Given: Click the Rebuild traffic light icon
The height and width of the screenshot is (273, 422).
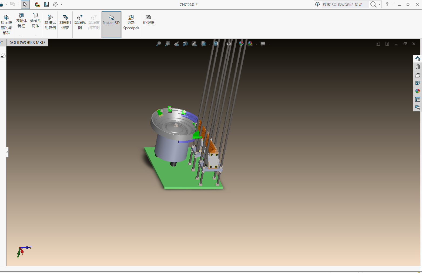Looking at the screenshot, I should pyautogui.click(x=38, y=4).
